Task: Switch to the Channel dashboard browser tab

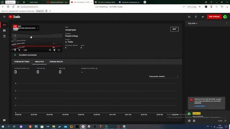Action: (57, 2)
